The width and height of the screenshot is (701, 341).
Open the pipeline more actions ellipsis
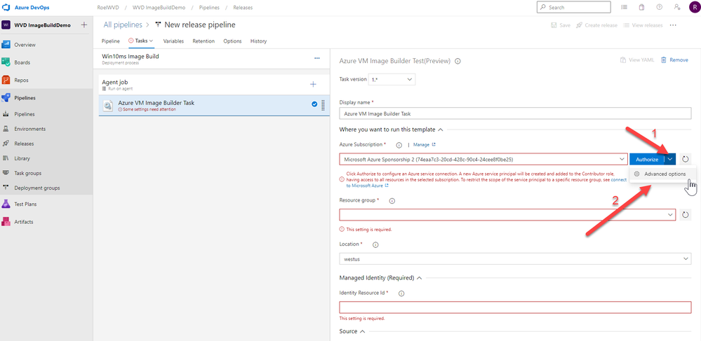[673, 25]
